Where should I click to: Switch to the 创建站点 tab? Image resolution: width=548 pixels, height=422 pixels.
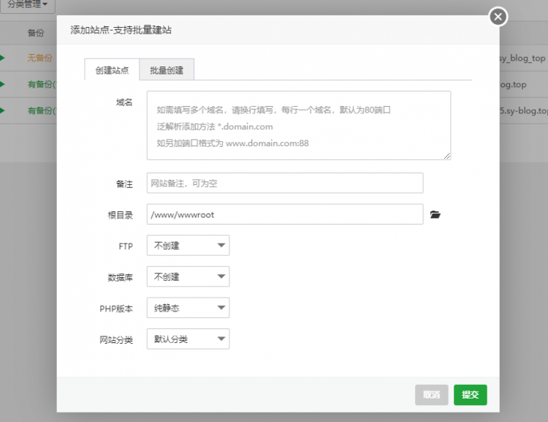112,70
